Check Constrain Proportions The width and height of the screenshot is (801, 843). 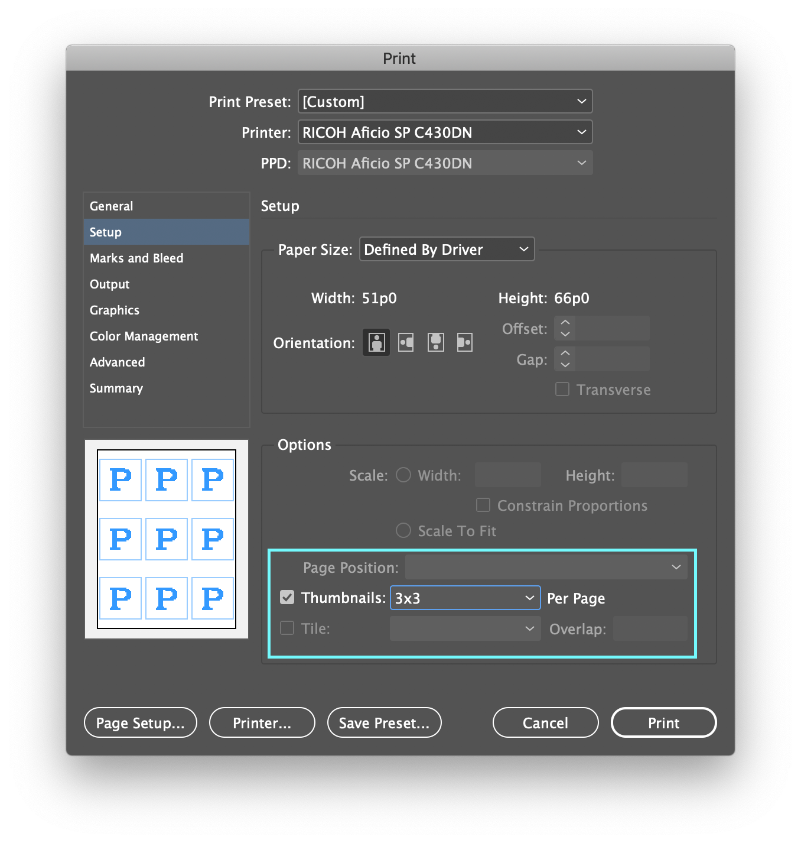pos(483,505)
